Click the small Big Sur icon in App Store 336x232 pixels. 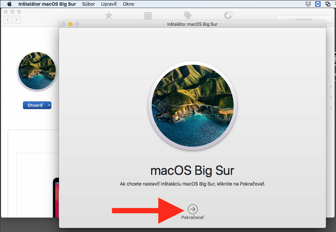click(37, 71)
